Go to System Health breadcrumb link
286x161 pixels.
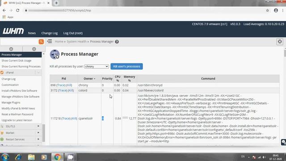[x=76, y=42]
